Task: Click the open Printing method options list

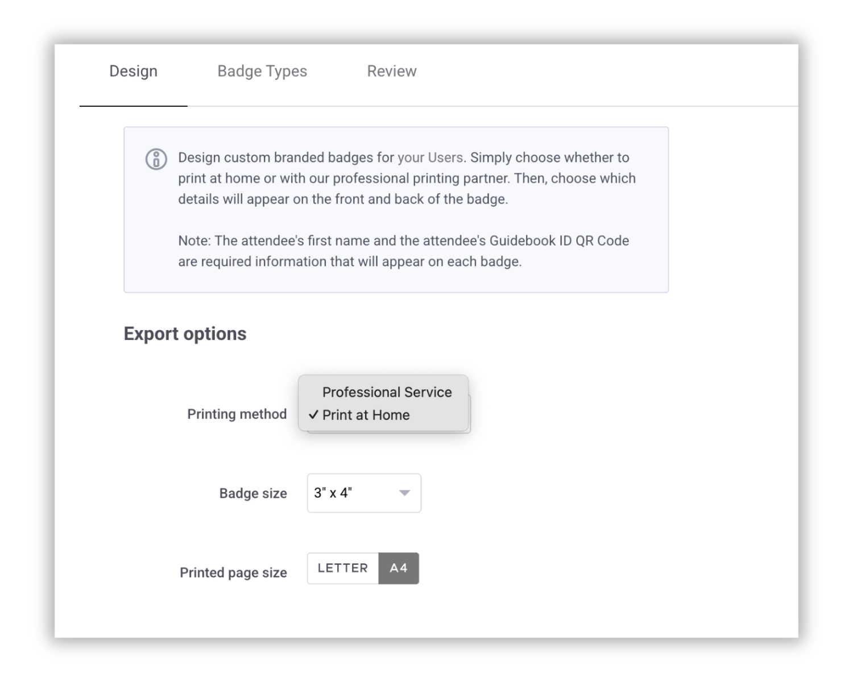Action: (x=384, y=404)
